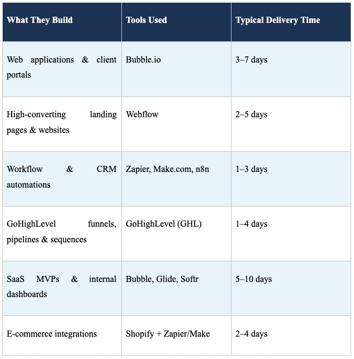
Task: Click the "GoHighLevel (GHL)" tools cell
Action: [x=164, y=224]
